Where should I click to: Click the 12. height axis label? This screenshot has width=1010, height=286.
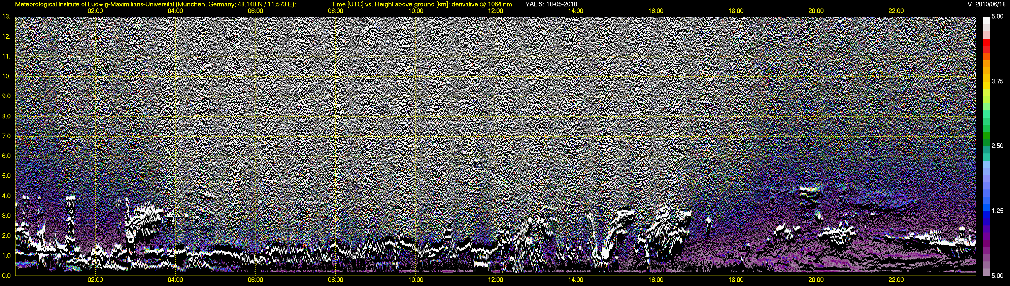[6, 36]
